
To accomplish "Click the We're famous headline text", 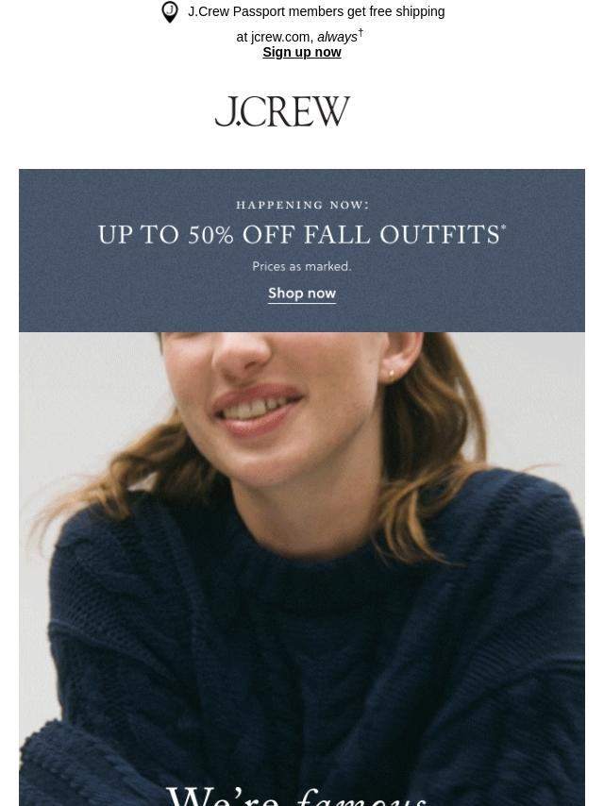I will pos(296,795).
